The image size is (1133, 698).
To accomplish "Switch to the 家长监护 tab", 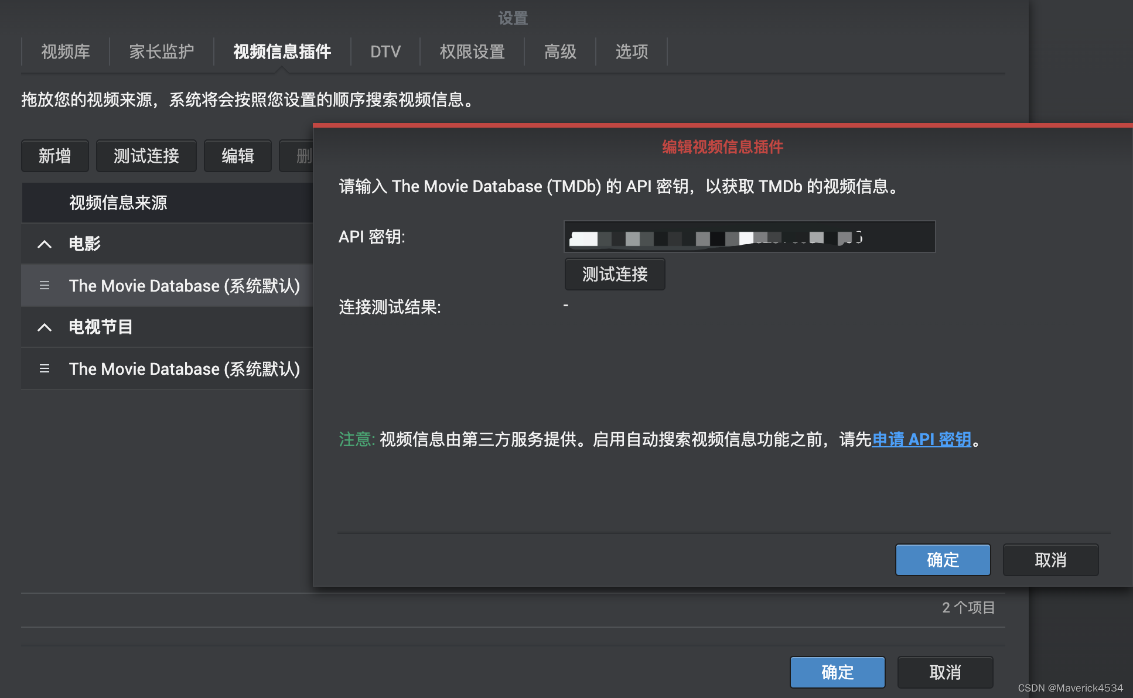I will coord(162,52).
